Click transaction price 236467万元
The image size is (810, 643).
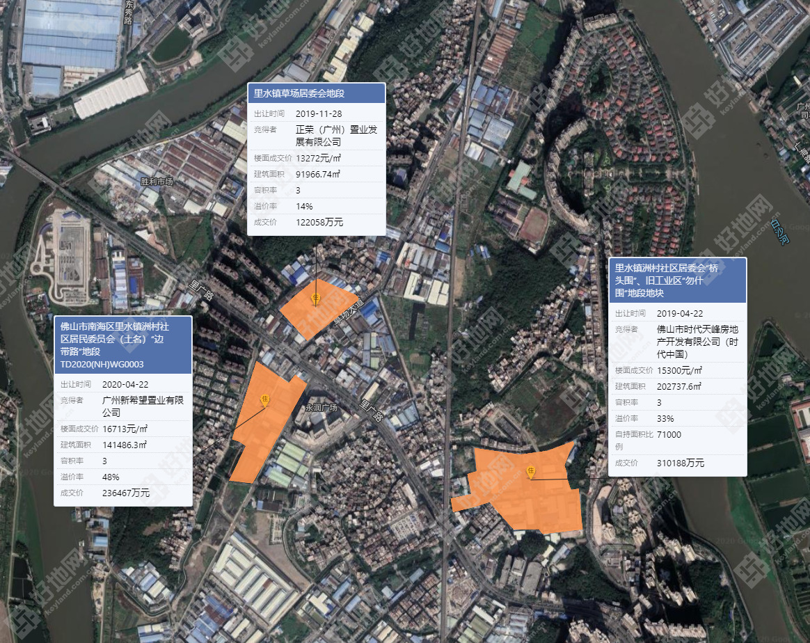(126, 493)
